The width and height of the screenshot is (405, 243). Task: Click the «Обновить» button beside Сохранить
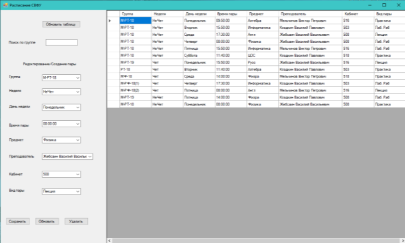point(47,221)
